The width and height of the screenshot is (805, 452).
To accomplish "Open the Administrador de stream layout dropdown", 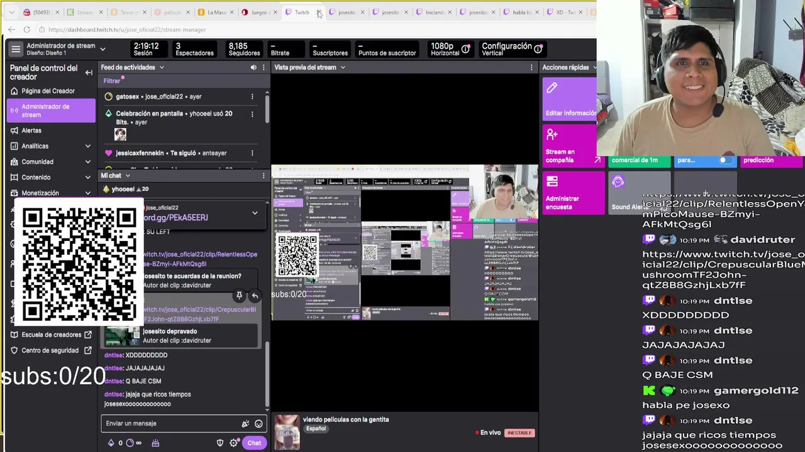I will click(103, 49).
